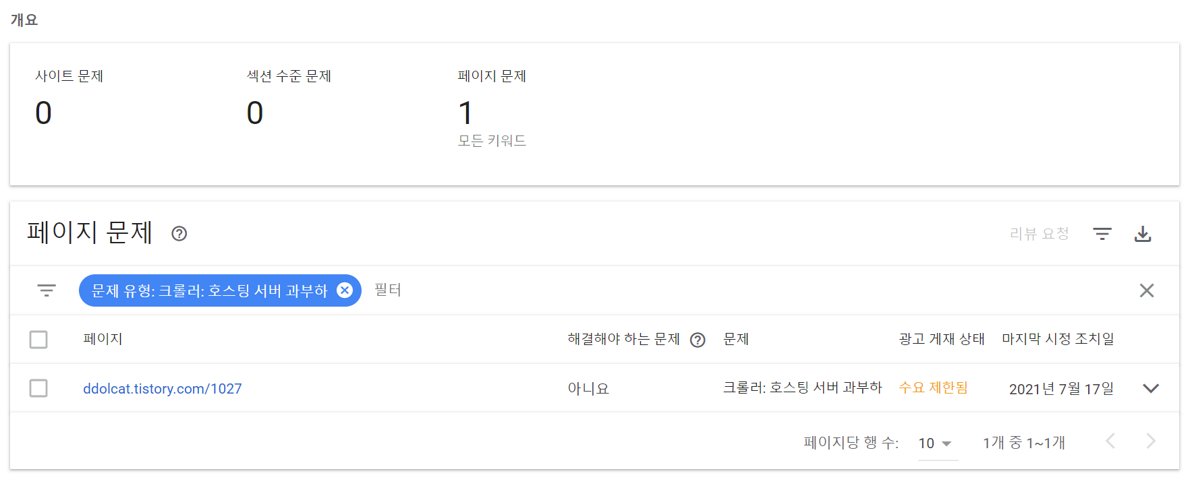Check the box for ddolcat.tistory.com/1027 row
The image size is (1192, 494).
click(x=38, y=388)
